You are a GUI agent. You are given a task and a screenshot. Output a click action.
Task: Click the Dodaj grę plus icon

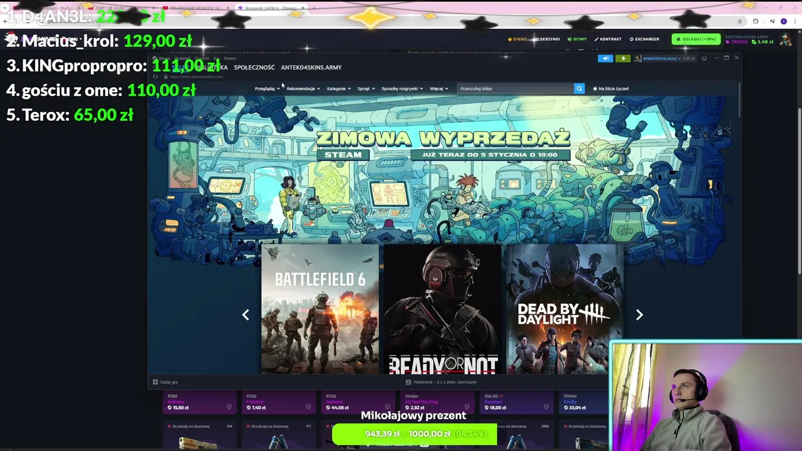(x=155, y=382)
